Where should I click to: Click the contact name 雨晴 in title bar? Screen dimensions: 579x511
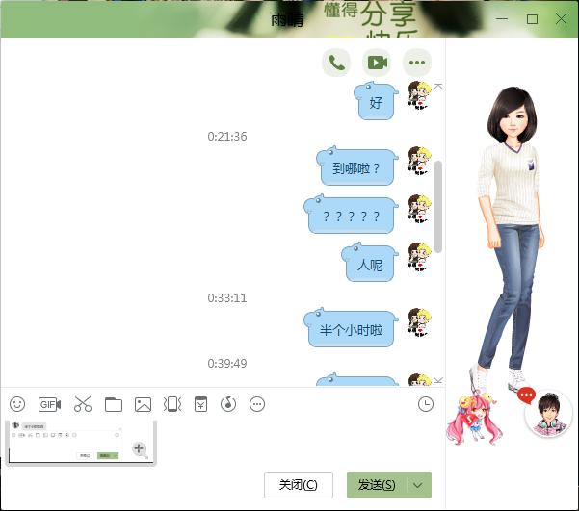(287, 19)
